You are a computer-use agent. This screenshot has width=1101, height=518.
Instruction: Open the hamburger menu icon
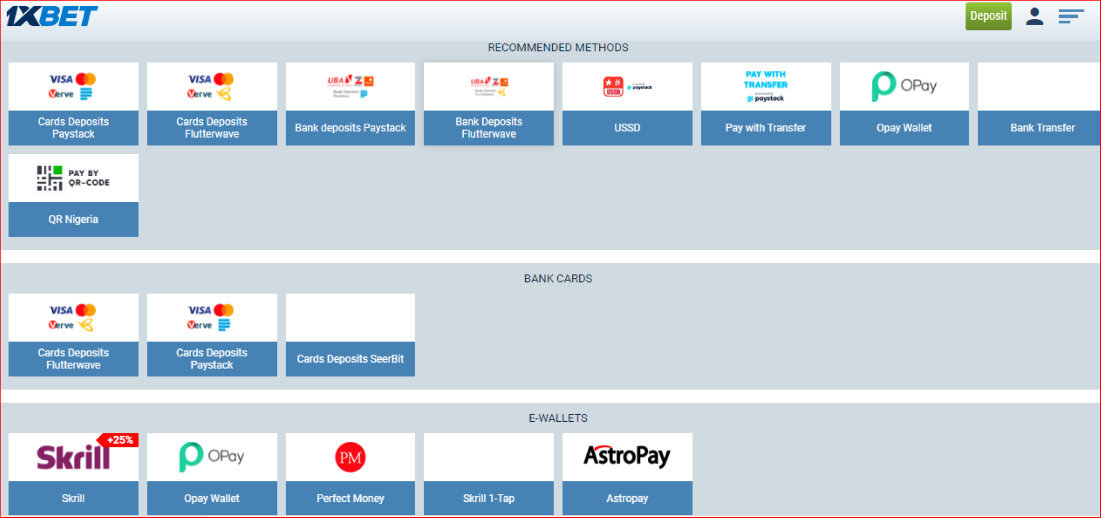[1071, 16]
